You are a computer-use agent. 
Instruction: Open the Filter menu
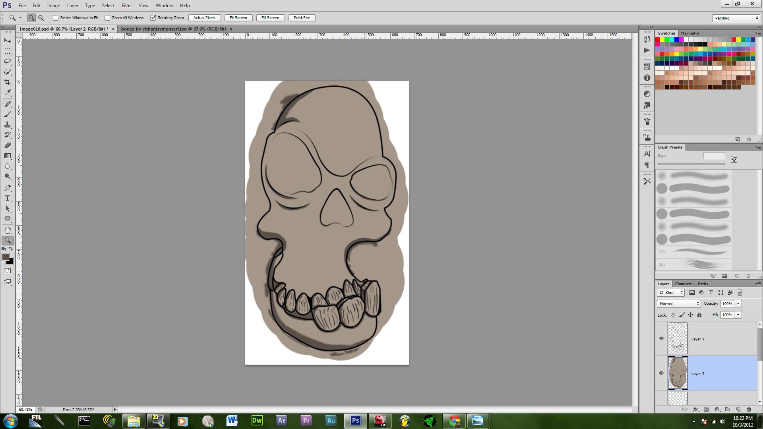coord(126,6)
